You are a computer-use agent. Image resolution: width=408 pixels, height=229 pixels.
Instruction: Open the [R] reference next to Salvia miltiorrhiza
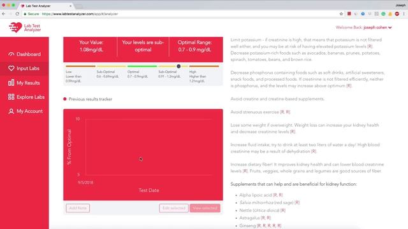pos(297,202)
